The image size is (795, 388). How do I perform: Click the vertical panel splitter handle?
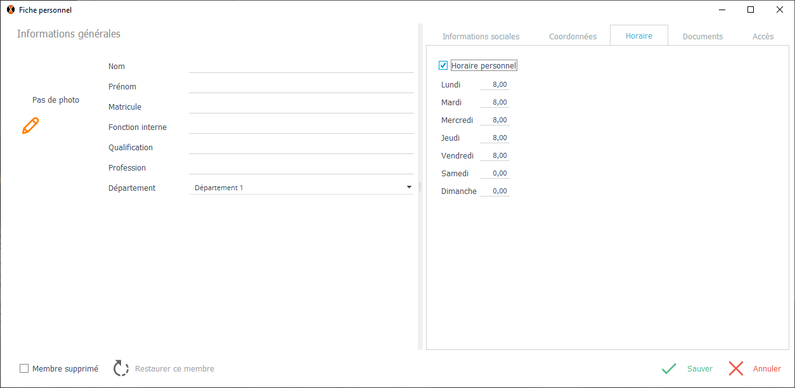(420, 187)
